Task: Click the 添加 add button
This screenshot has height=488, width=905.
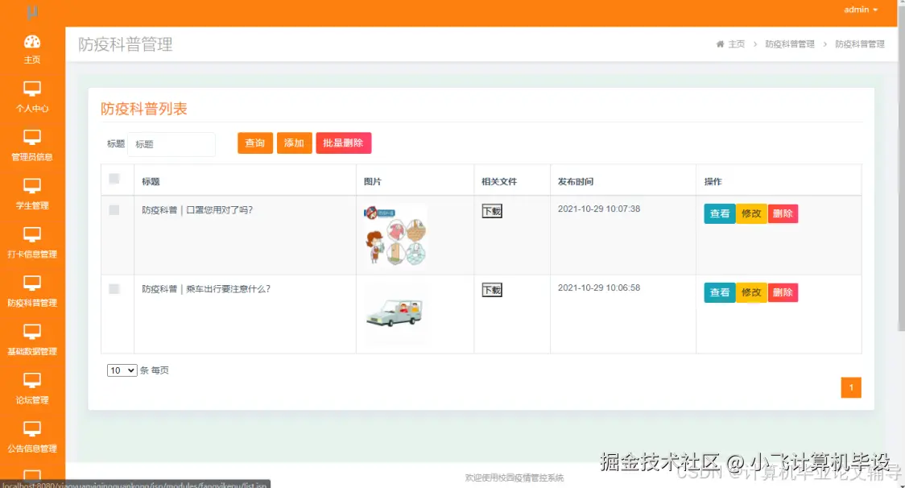Action: [x=295, y=143]
